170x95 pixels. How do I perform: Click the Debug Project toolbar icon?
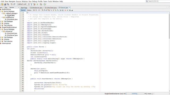[x=41, y=4]
